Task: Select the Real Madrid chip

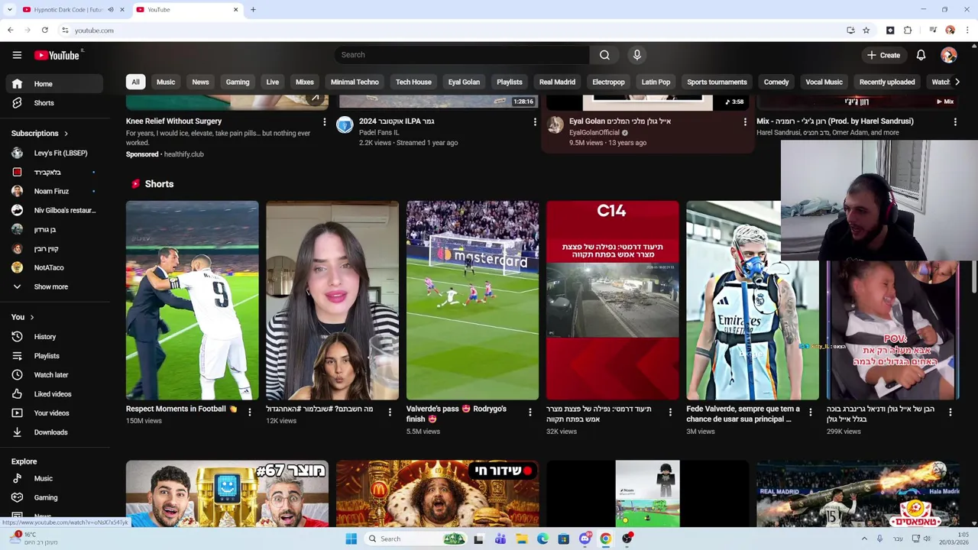Action: [x=557, y=82]
